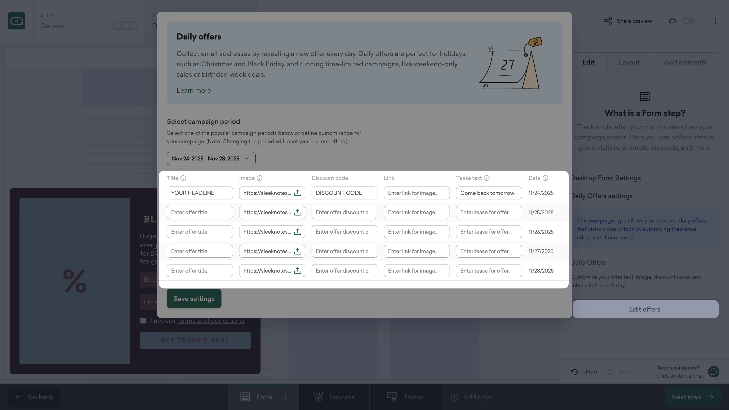Click the Desktop Form Settings heading

[x=606, y=178]
